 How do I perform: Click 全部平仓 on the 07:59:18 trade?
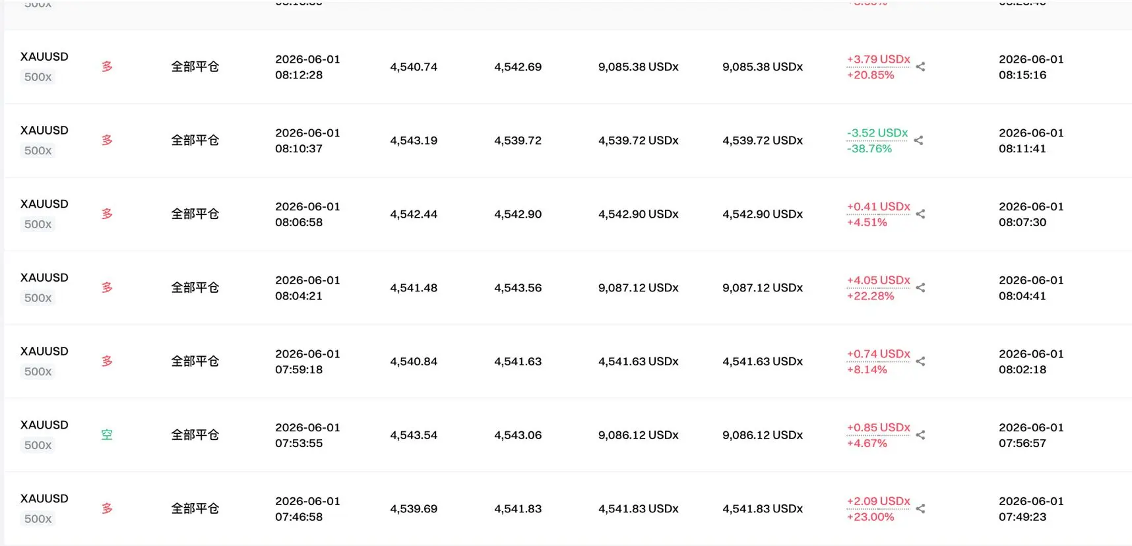[195, 361]
